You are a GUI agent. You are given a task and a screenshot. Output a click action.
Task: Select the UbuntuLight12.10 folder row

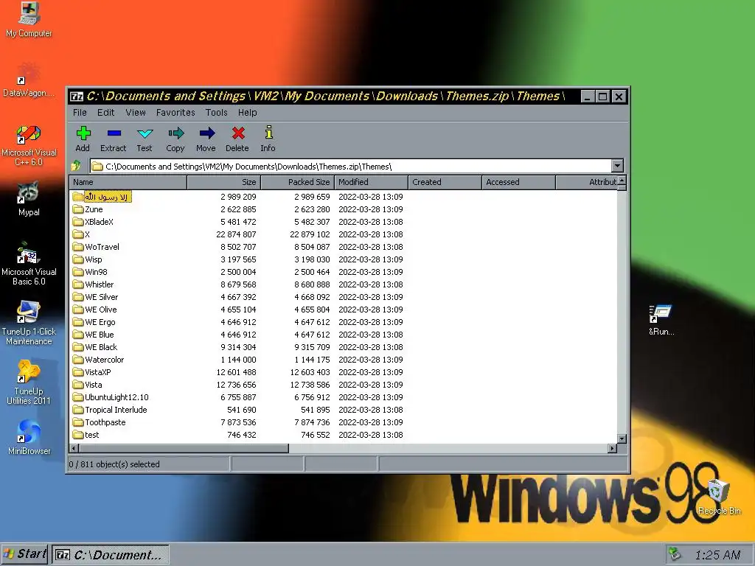point(344,397)
